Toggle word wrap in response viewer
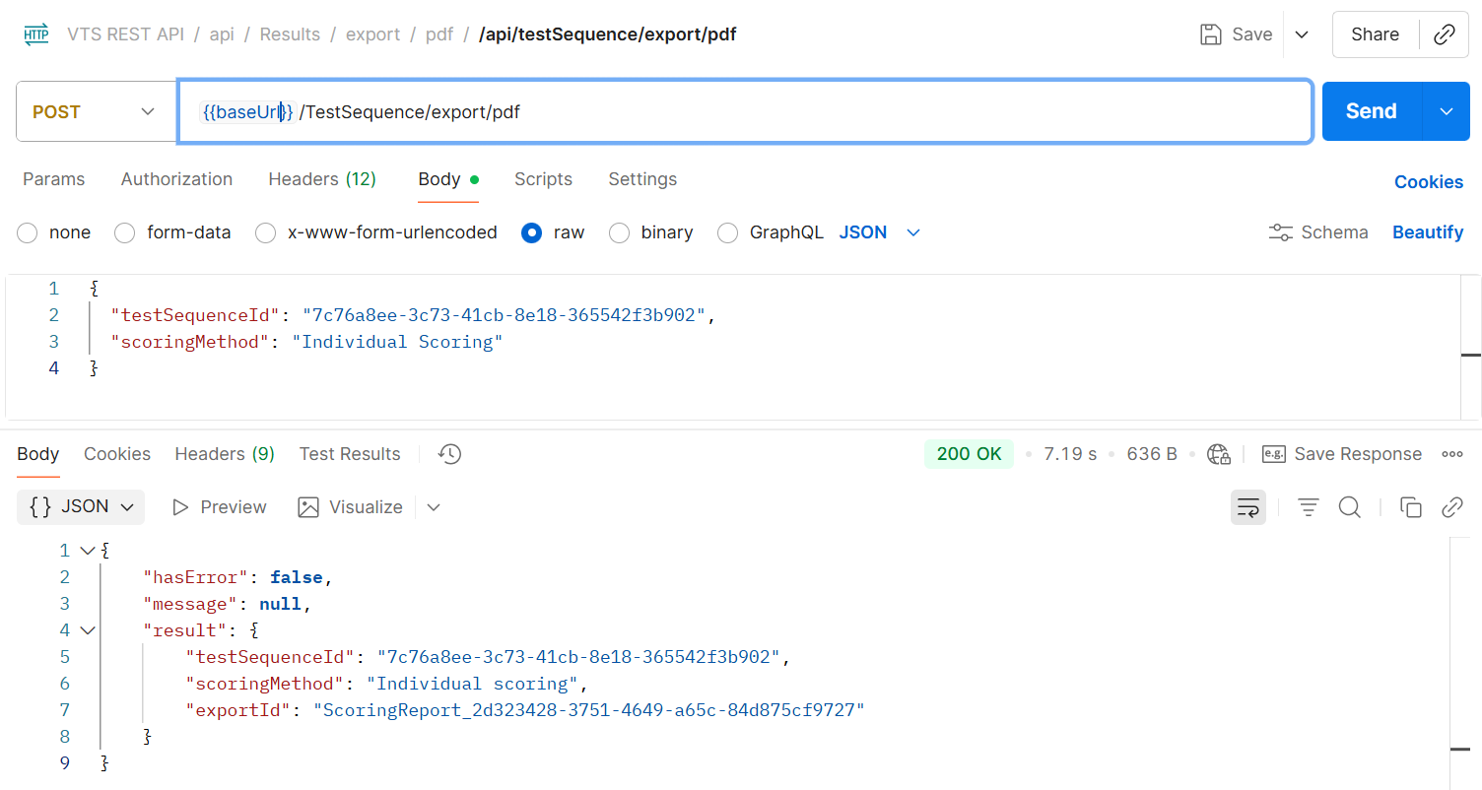 pyautogui.click(x=1247, y=507)
